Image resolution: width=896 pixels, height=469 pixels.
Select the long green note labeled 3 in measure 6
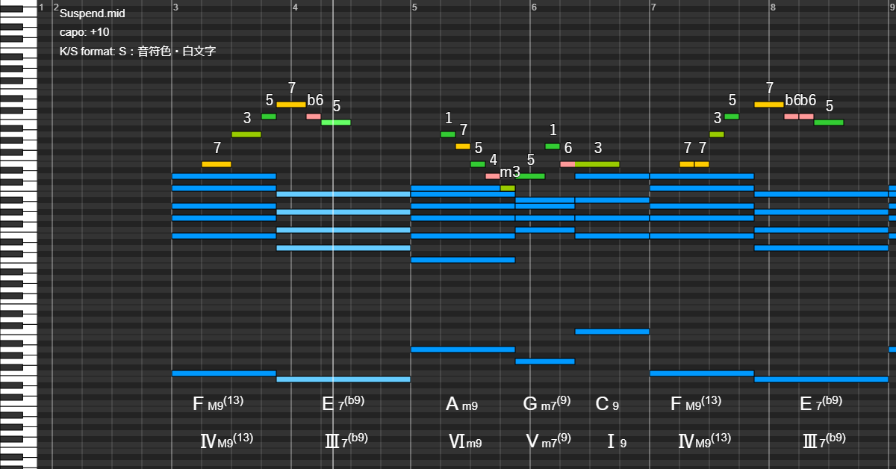[597, 164]
